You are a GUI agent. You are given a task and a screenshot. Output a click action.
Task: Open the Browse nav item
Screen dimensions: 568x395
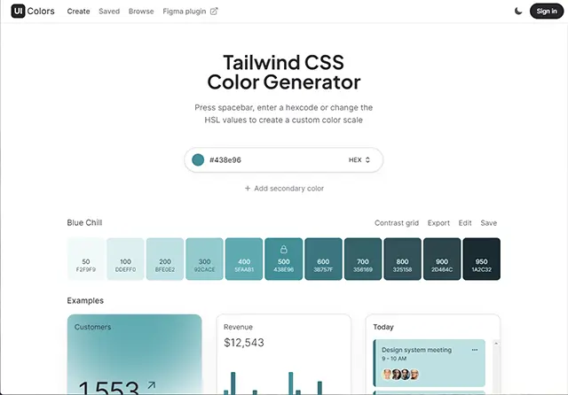pyautogui.click(x=141, y=12)
